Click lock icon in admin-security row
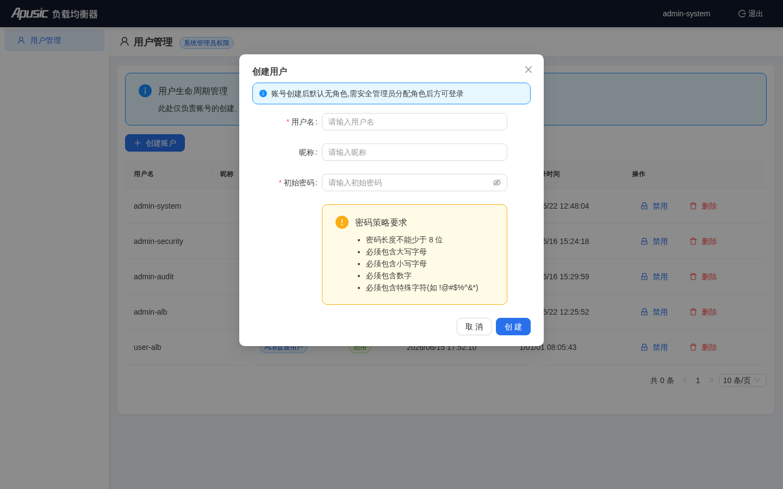 [644, 241]
